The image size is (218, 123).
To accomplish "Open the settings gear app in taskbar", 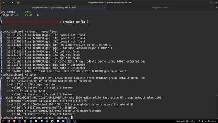I will 52,121.
